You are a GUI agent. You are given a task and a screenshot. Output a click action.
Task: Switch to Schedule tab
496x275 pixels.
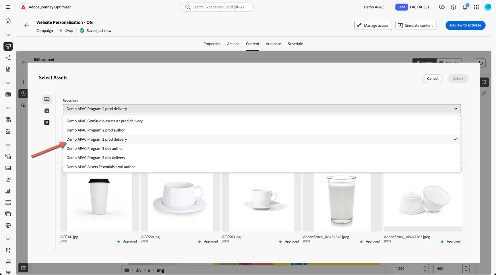pyautogui.click(x=295, y=44)
